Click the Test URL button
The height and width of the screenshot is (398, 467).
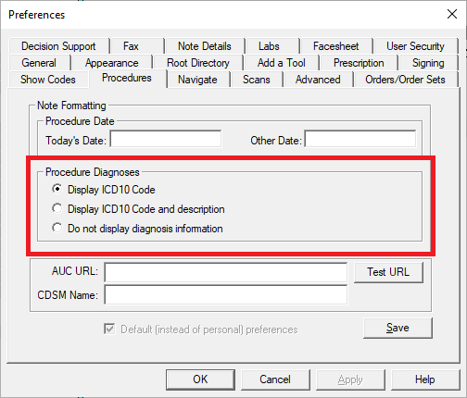click(x=388, y=272)
